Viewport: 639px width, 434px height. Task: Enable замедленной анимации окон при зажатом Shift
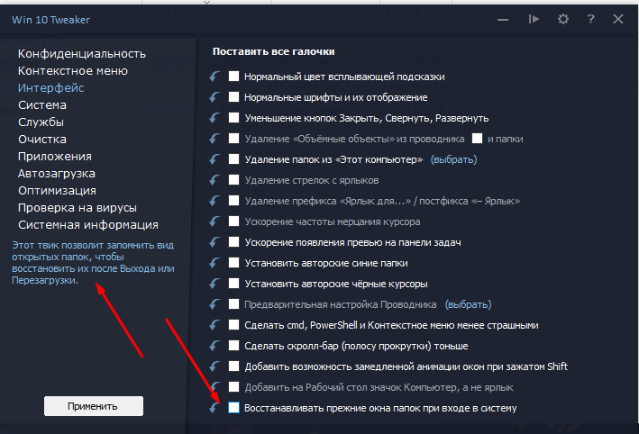point(234,366)
